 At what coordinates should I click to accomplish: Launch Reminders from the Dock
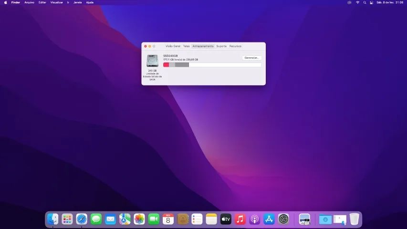pyautogui.click(x=197, y=219)
